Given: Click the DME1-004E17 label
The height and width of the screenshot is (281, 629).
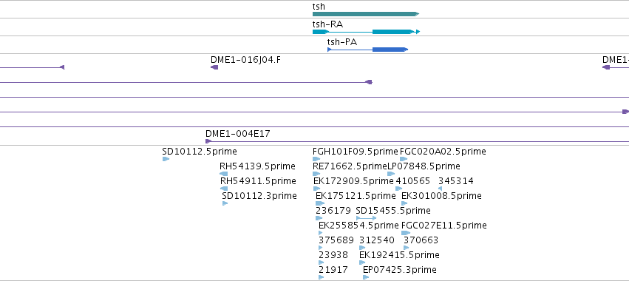Looking at the screenshot, I should pyautogui.click(x=238, y=134).
